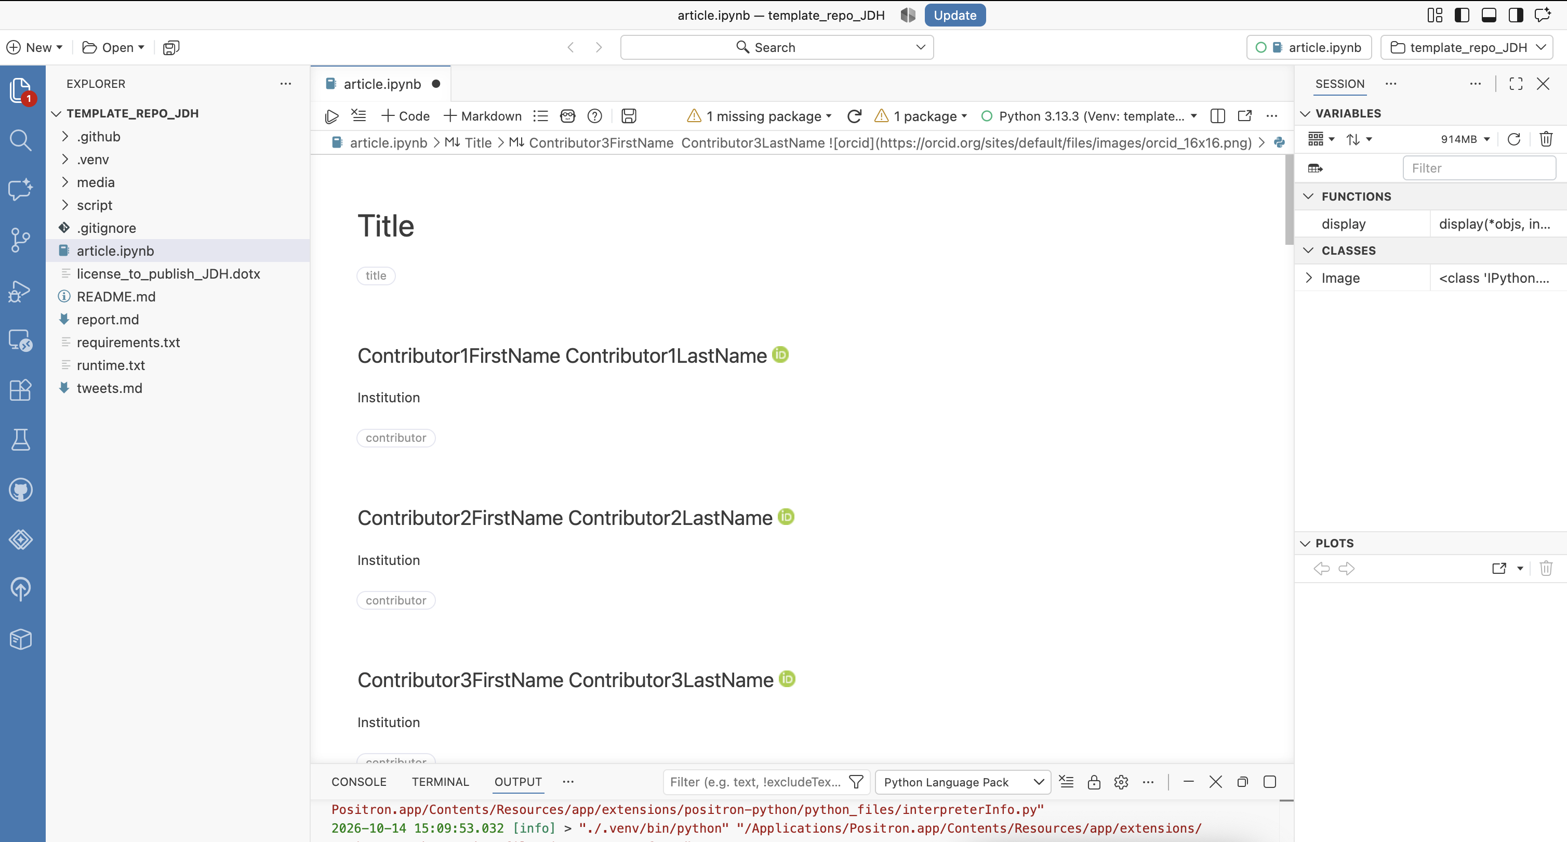Add a new Markdown cell
Screen dimensions: 1567x842
pos(482,116)
